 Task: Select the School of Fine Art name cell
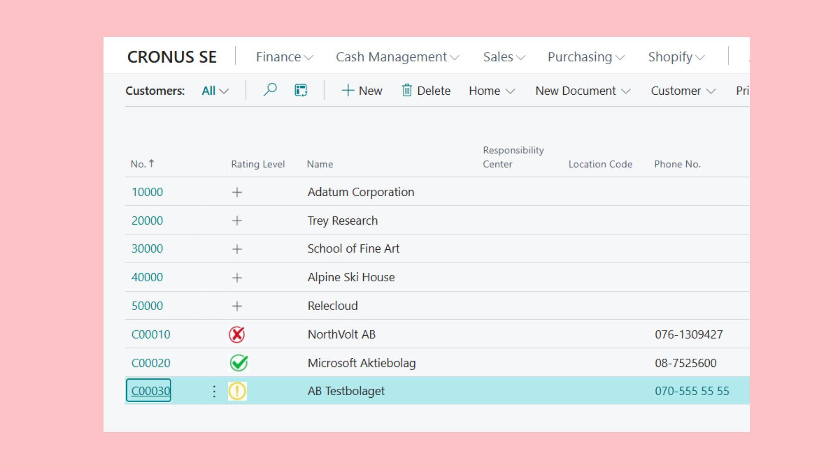pos(353,248)
